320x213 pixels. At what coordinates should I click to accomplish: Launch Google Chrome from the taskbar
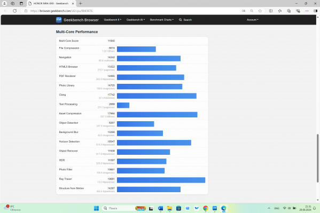pyautogui.click(x=206, y=208)
